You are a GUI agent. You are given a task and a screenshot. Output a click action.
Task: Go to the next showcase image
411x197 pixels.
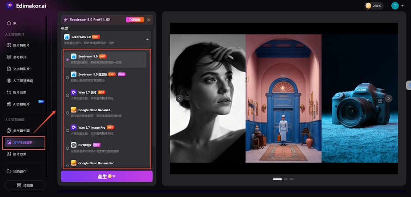pos(388,98)
